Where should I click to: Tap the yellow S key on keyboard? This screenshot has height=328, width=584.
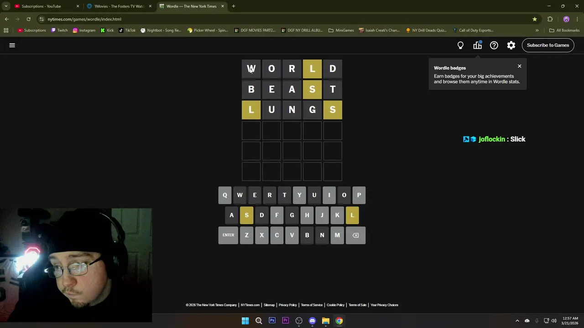(247, 215)
